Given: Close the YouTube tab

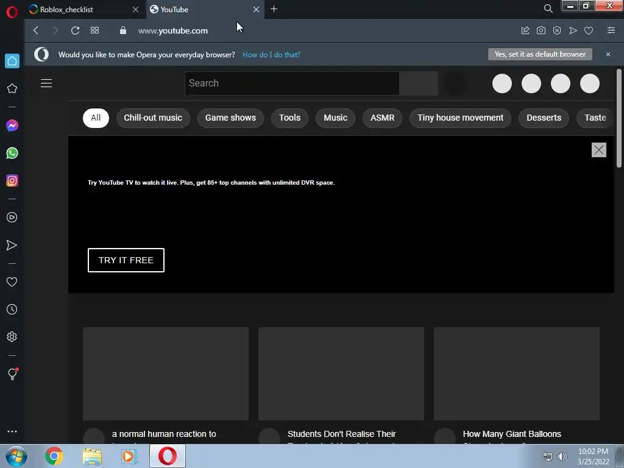Looking at the screenshot, I should click(x=257, y=9).
